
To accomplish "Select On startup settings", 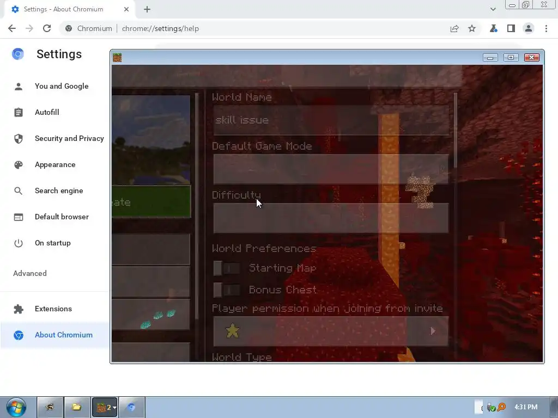I will [55, 243].
